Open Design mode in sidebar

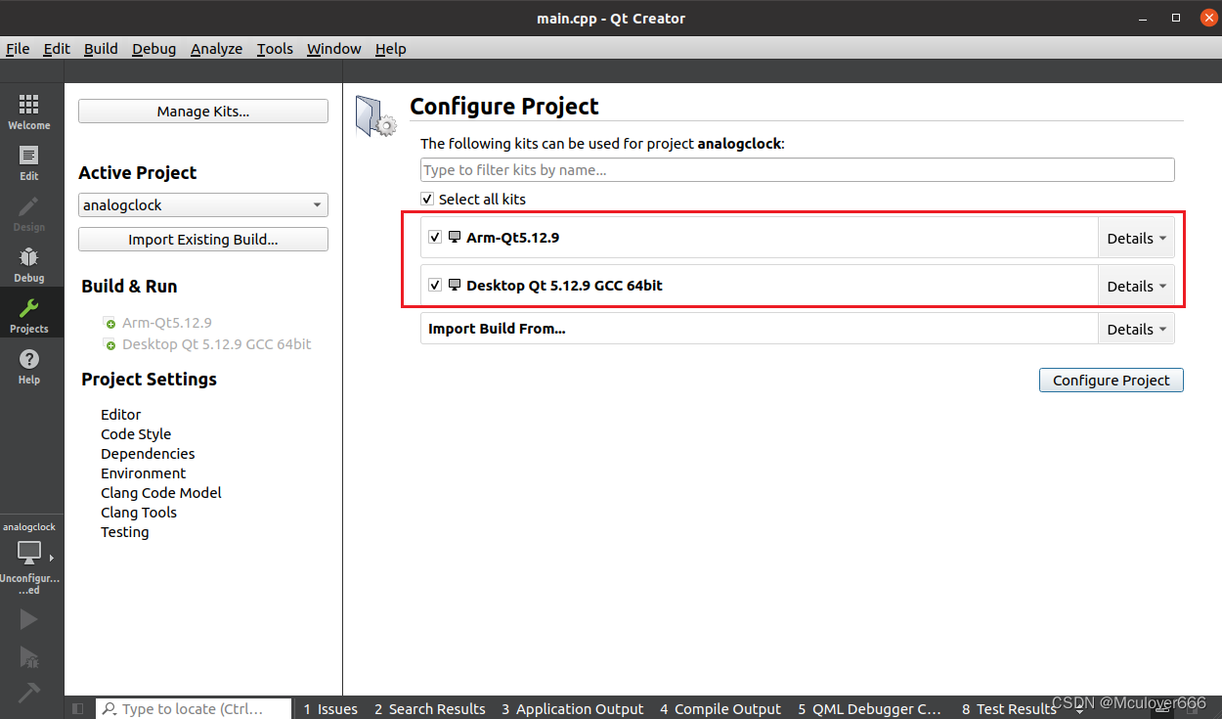[29, 213]
